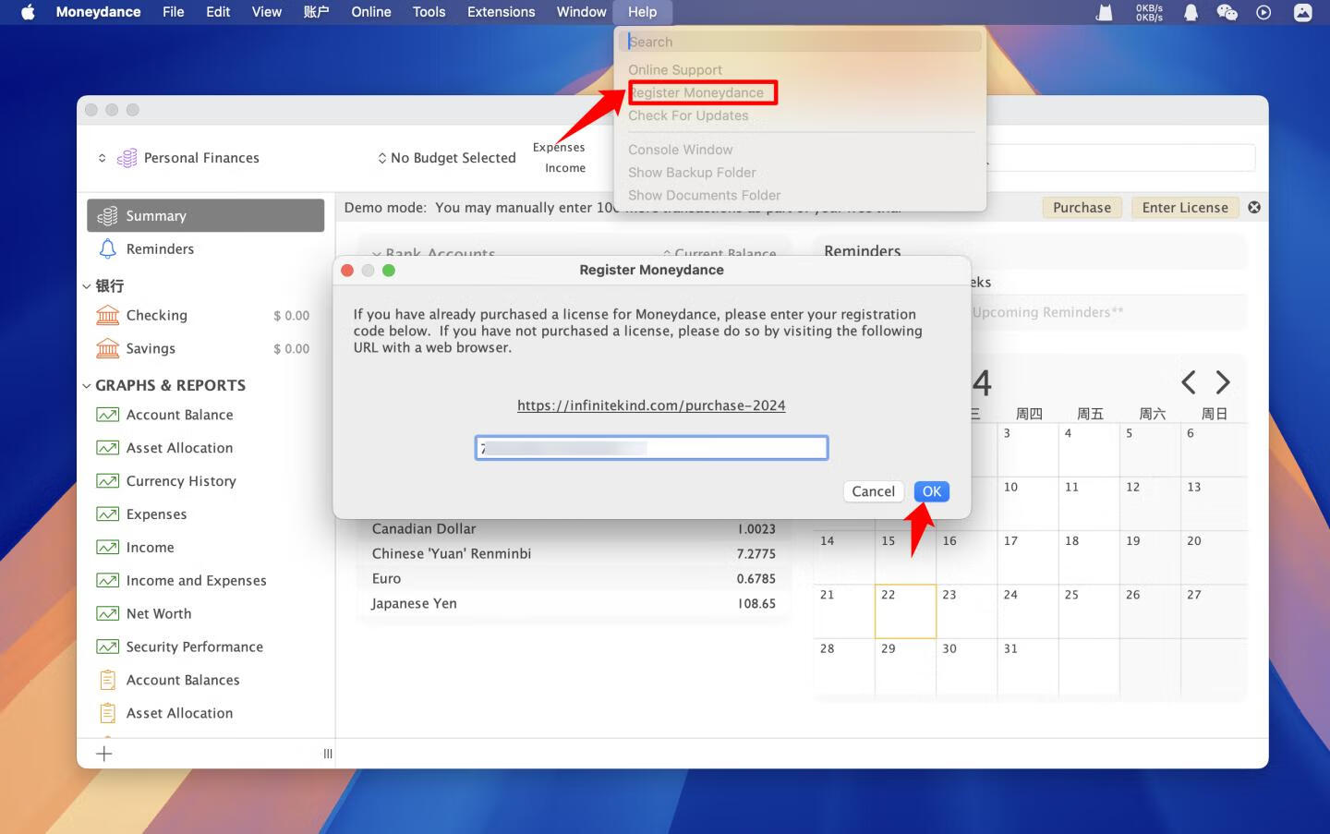The width and height of the screenshot is (1330, 834).
Task: Click the Purchase button
Action: tap(1082, 208)
